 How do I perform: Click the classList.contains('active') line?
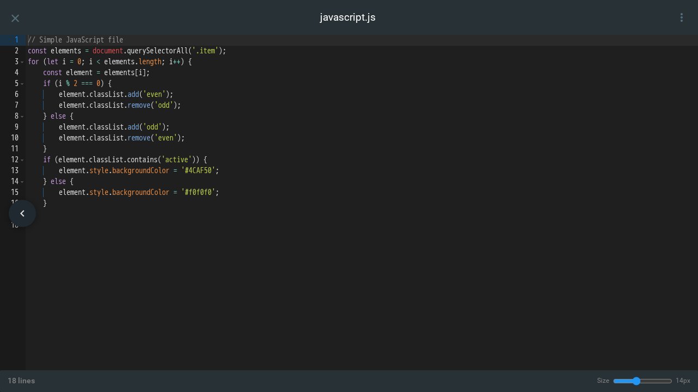pyautogui.click(x=125, y=160)
